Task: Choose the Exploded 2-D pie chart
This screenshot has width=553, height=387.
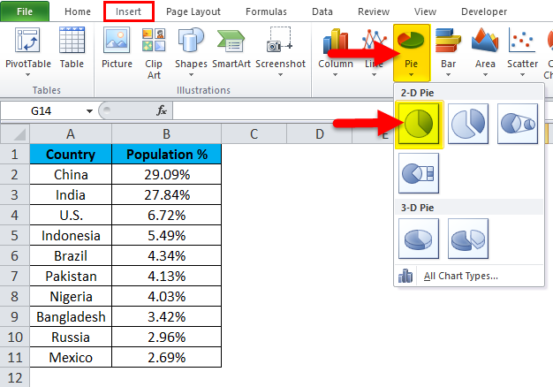Action: pyautogui.click(x=468, y=124)
